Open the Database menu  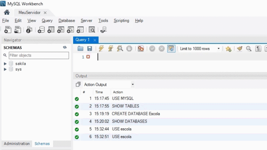tap(67, 21)
